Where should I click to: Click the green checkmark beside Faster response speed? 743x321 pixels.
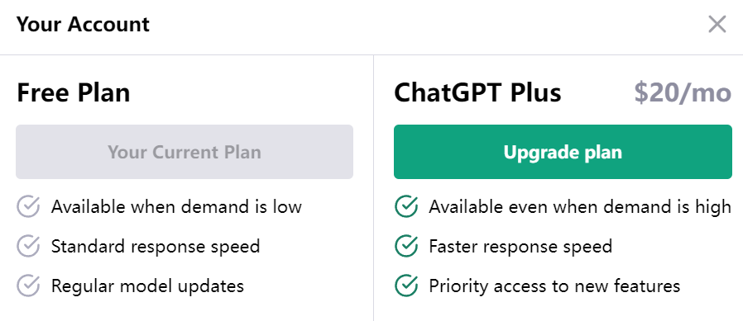[406, 246]
